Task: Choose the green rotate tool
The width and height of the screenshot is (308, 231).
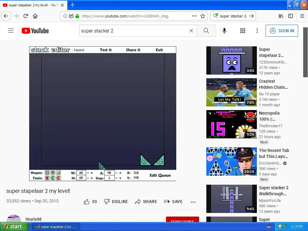Action: click(53, 178)
